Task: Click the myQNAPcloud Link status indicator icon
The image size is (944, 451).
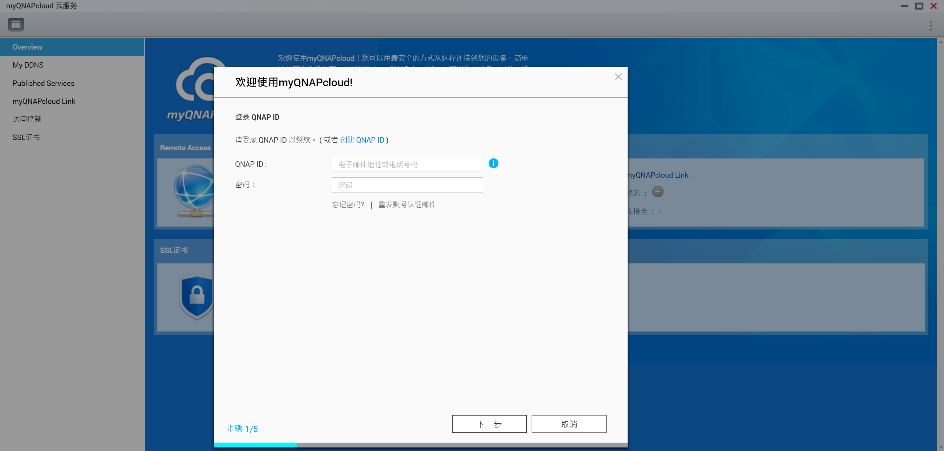Action: pos(658,192)
